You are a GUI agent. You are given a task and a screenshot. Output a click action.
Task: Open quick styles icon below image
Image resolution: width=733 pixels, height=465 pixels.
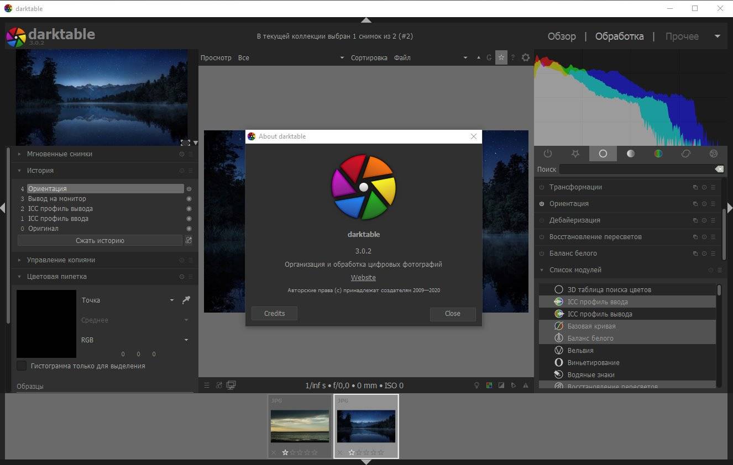click(x=219, y=385)
